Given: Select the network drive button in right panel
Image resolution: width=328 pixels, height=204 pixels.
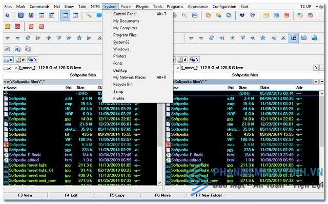Looking at the screenshot, I should coord(195,60).
